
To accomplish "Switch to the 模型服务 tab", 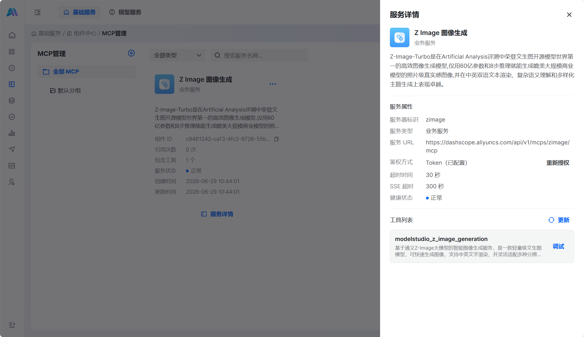I will tap(125, 12).
